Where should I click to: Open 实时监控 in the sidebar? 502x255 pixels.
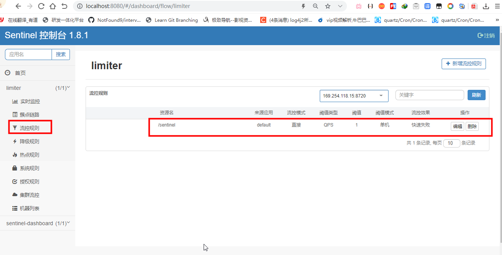(30, 101)
